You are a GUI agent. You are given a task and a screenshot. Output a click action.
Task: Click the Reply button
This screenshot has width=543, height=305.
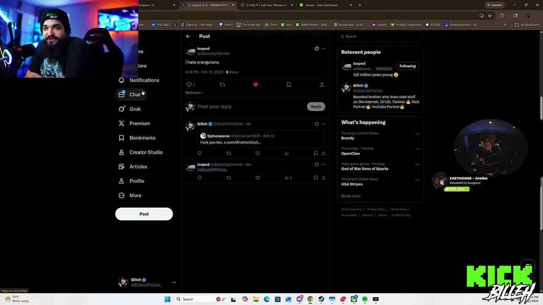316,107
